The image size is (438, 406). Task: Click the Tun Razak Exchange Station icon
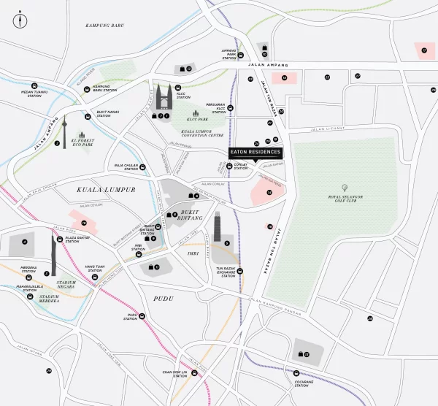(240, 271)
